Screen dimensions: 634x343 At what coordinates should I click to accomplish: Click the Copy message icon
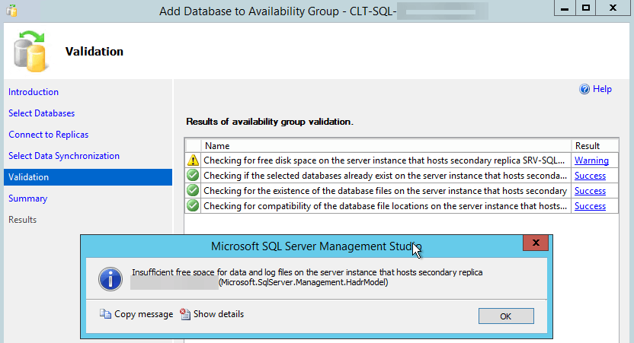106,314
